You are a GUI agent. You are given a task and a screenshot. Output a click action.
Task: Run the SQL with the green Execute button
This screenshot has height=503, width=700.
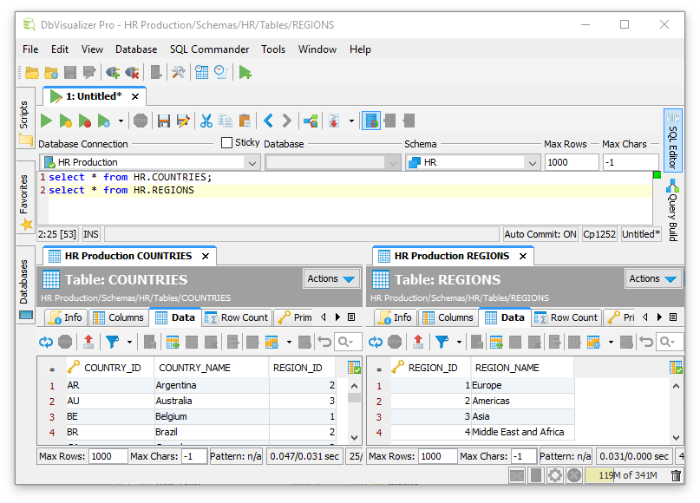47,121
